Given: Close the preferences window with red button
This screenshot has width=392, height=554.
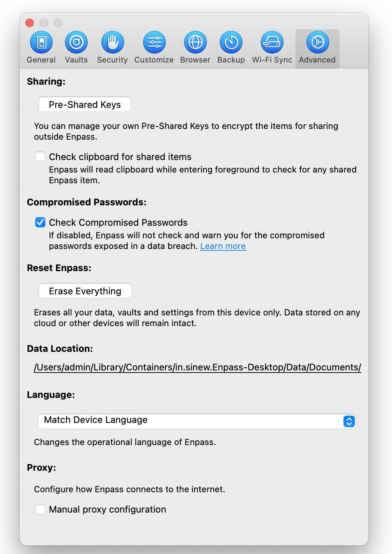Looking at the screenshot, I should [30, 23].
